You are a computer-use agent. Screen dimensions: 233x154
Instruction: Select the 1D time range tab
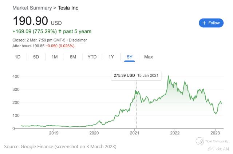tap(17, 57)
